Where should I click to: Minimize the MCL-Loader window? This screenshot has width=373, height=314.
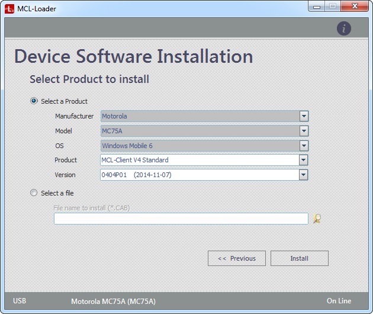[x=317, y=7]
